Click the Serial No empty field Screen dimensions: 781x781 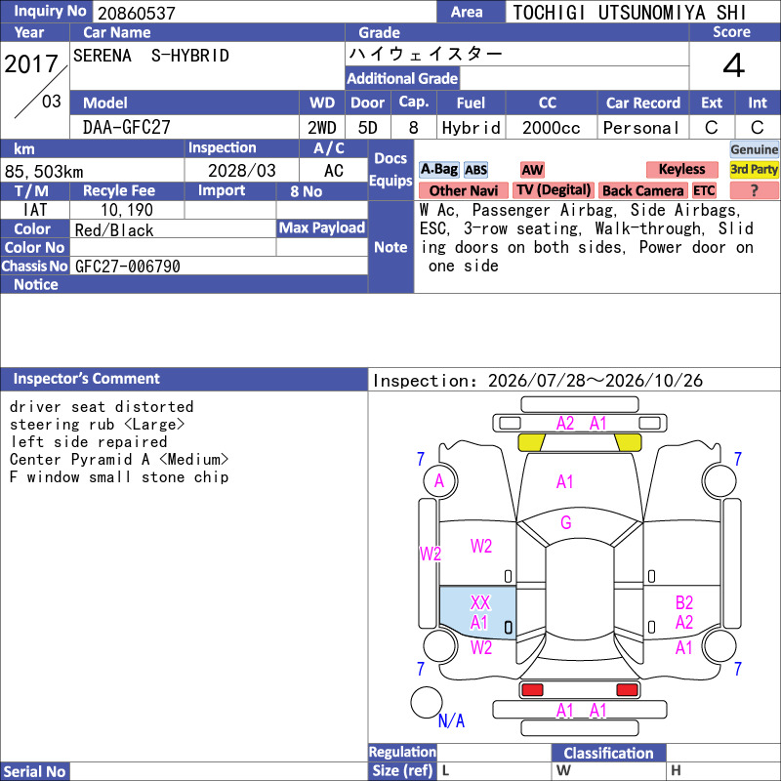point(219,771)
